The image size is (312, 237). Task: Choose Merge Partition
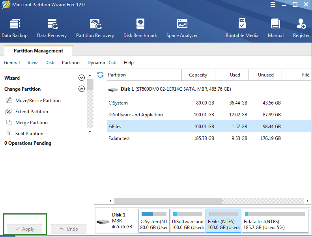(32, 123)
